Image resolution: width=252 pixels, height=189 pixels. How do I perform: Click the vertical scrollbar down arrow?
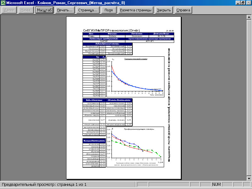(249, 178)
